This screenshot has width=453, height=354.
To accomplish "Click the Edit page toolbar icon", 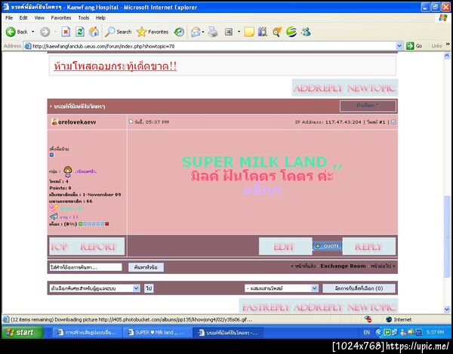I will pyautogui.click(x=229, y=32).
